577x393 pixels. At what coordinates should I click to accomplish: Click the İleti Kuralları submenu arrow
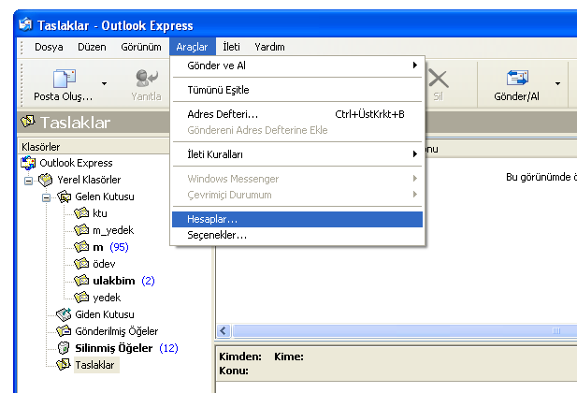tap(415, 154)
